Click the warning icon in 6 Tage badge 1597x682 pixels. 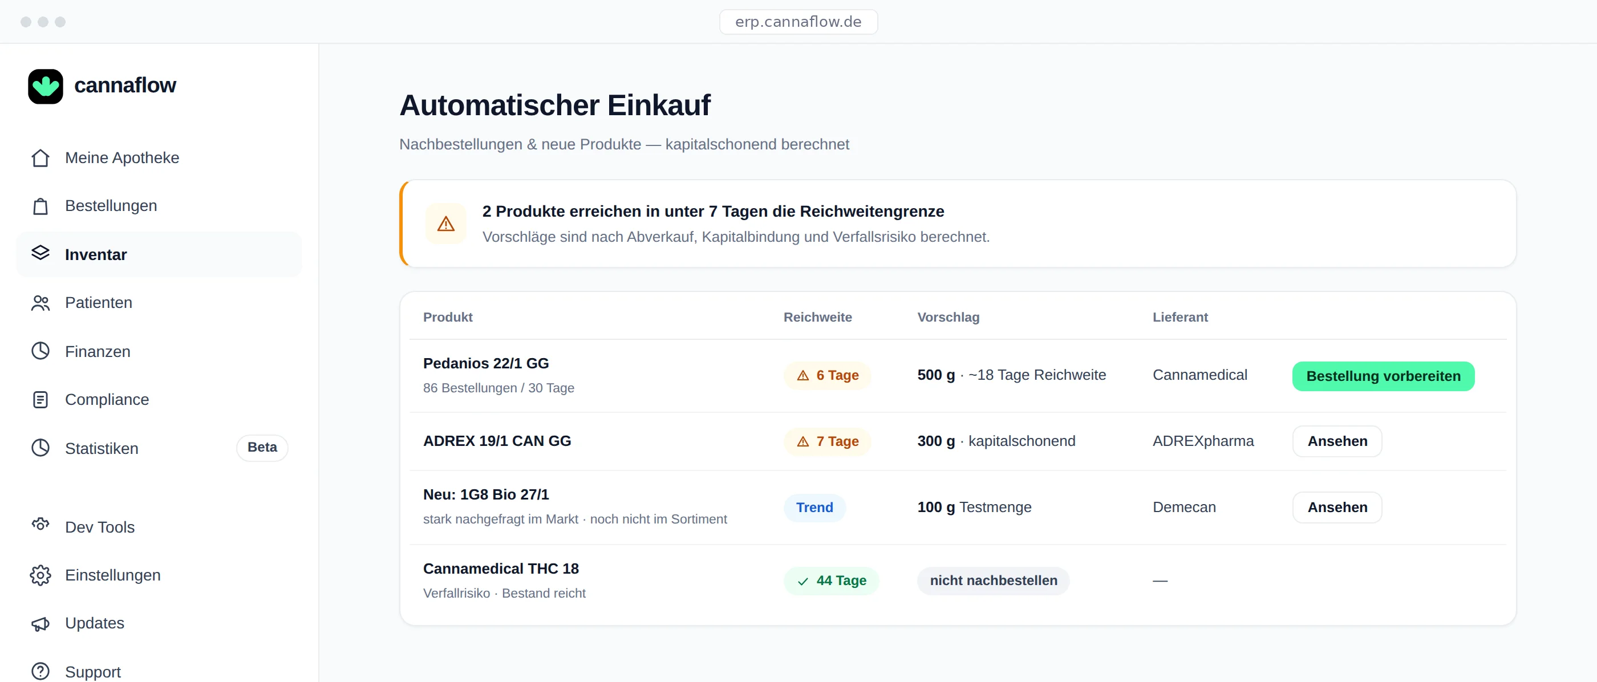point(803,376)
